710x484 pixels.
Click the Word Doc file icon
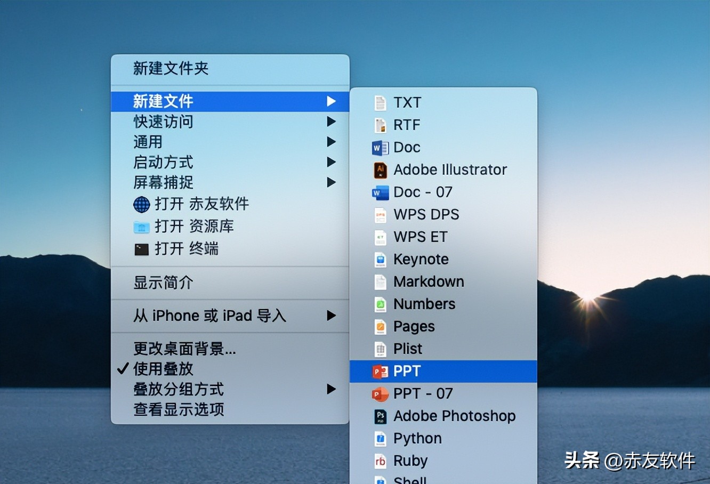coord(380,148)
